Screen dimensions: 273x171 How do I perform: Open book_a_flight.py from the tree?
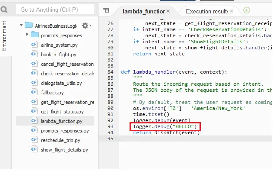click(59, 55)
